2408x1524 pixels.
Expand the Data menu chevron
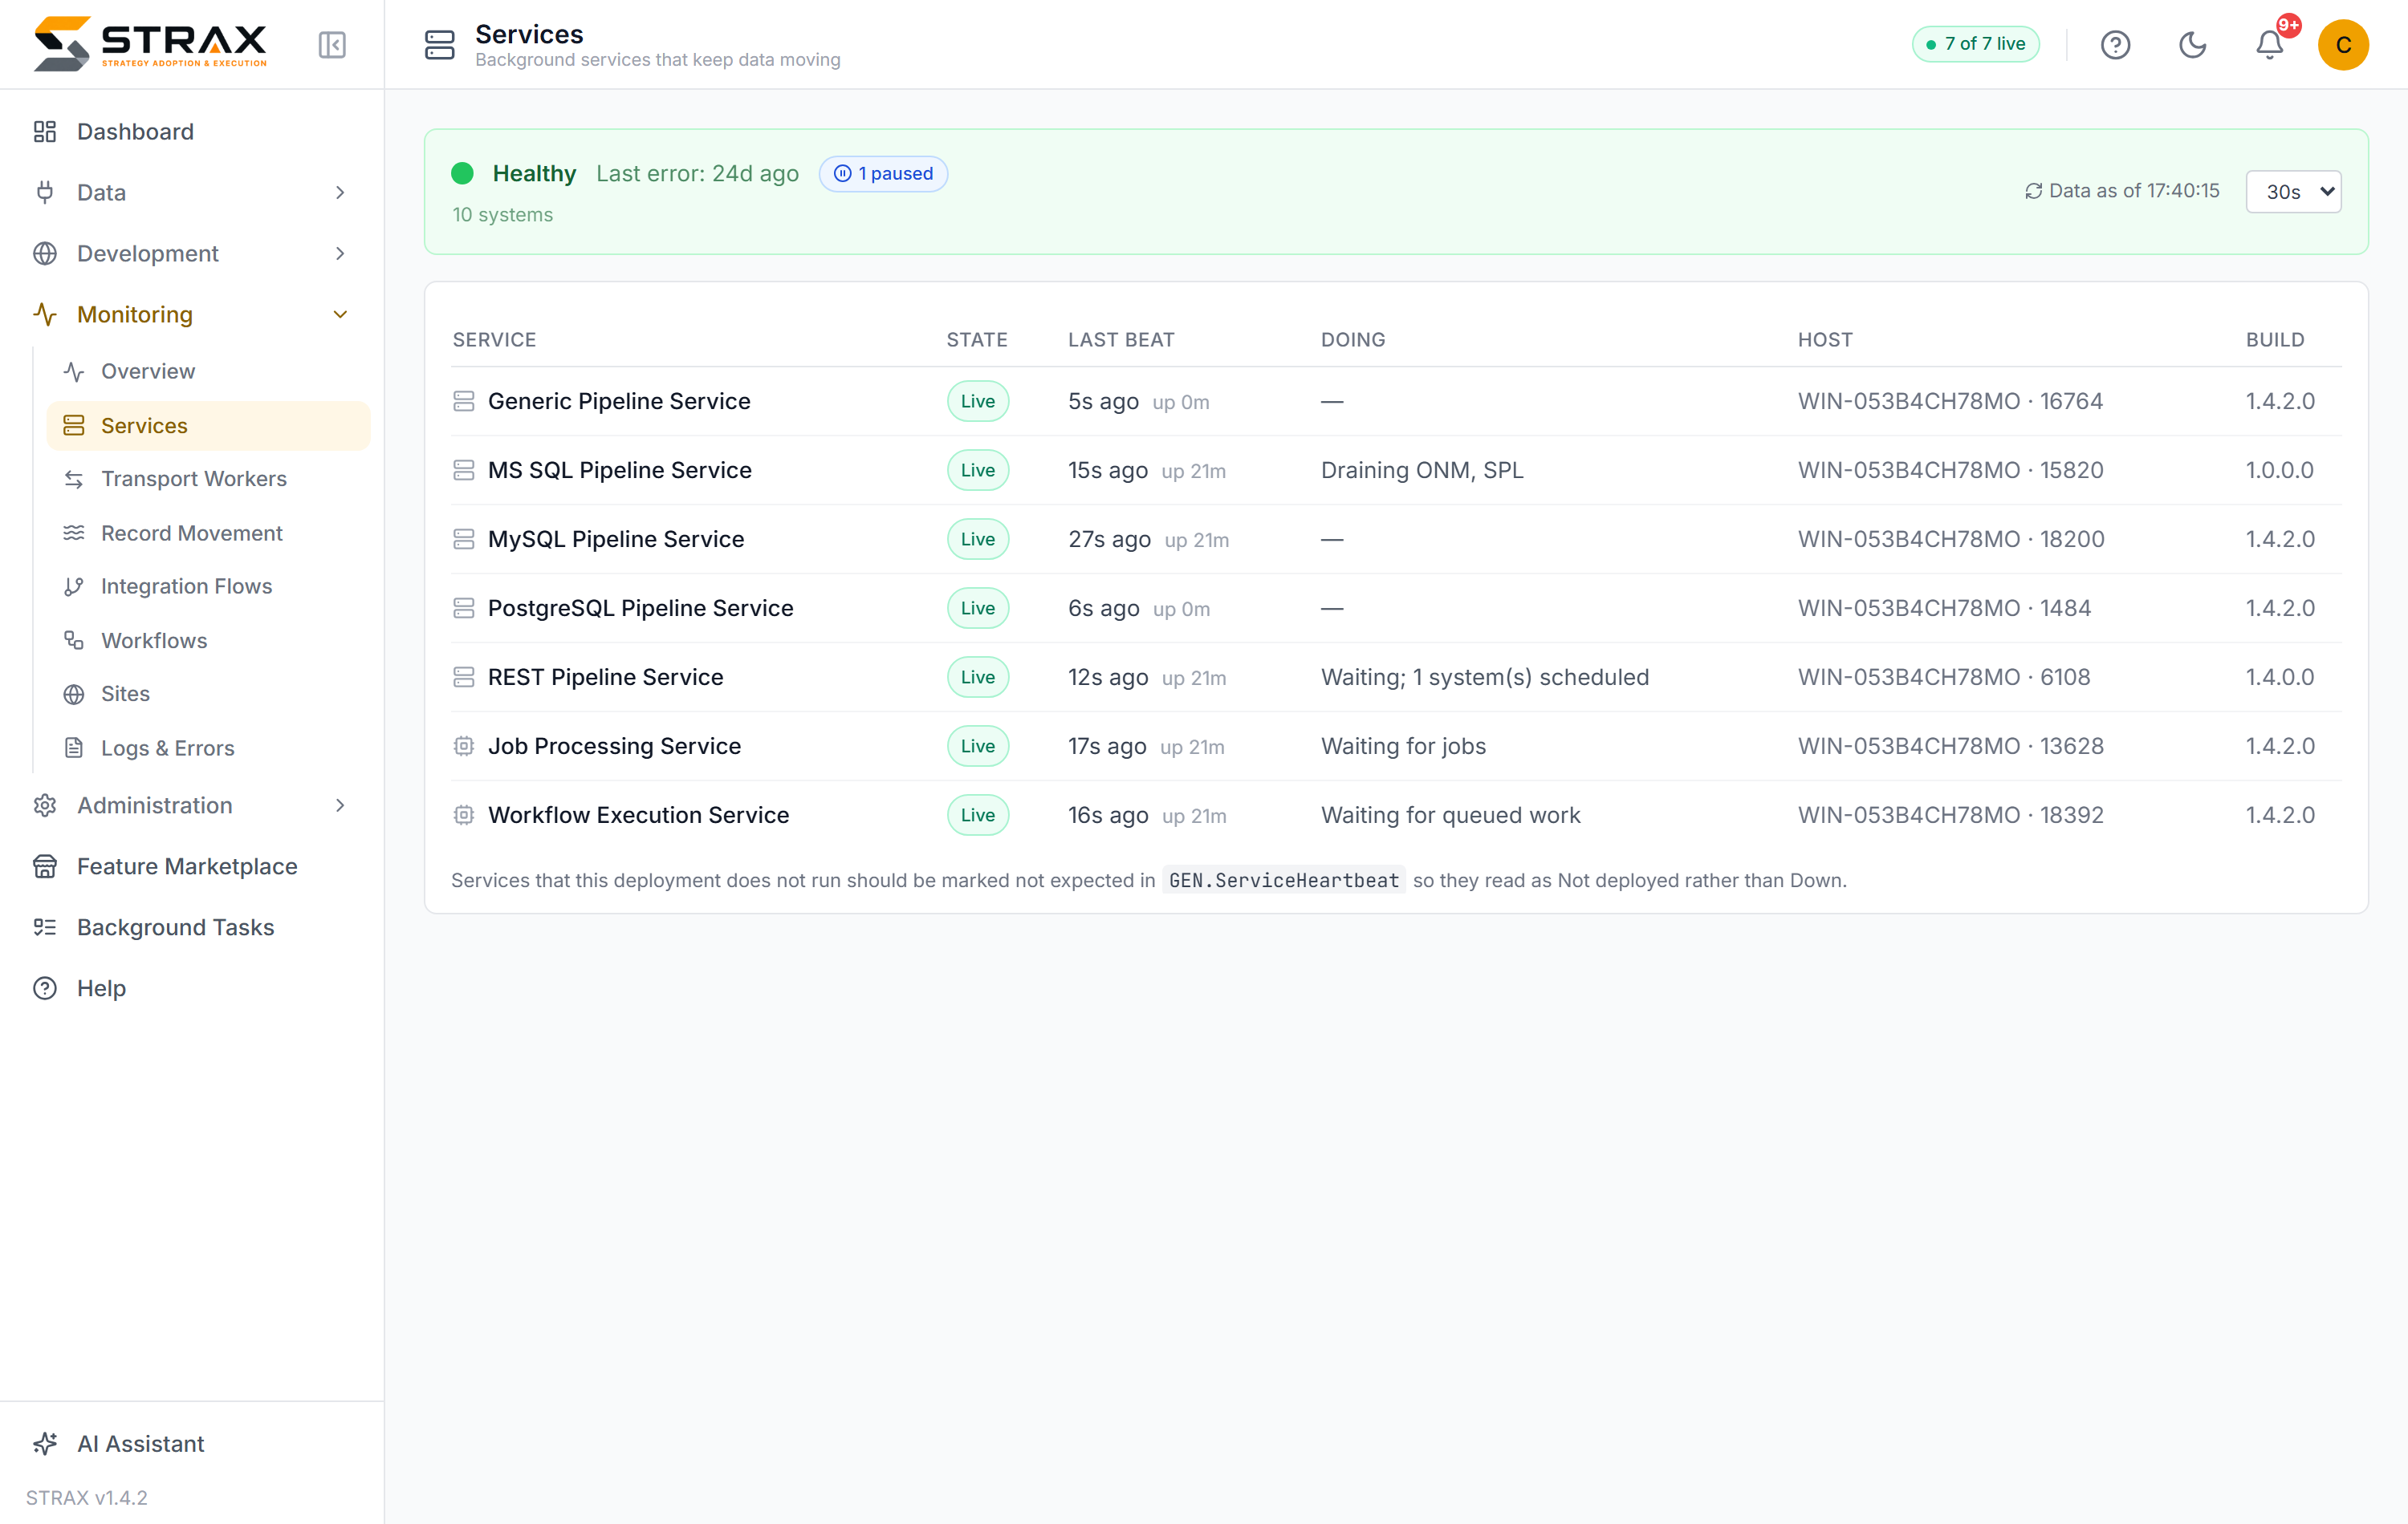[x=340, y=192]
